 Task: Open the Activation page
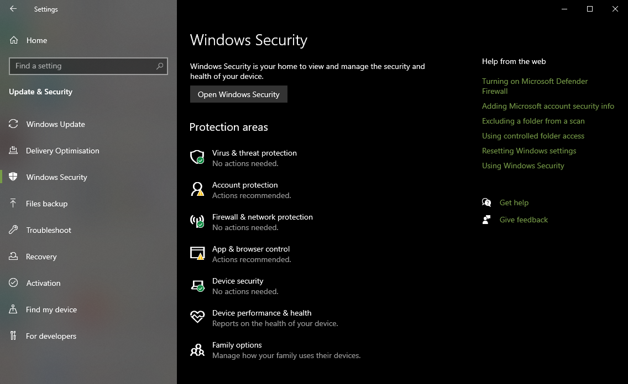[43, 283]
